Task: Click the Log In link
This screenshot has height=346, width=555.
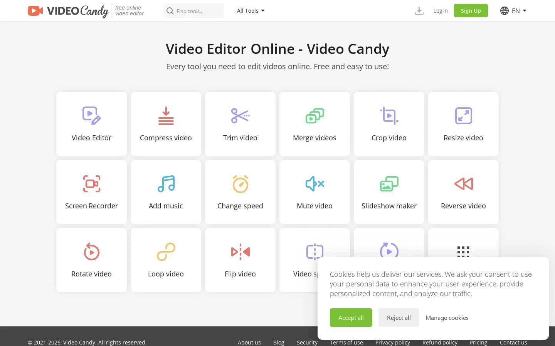Action: click(x=441, y=11)
